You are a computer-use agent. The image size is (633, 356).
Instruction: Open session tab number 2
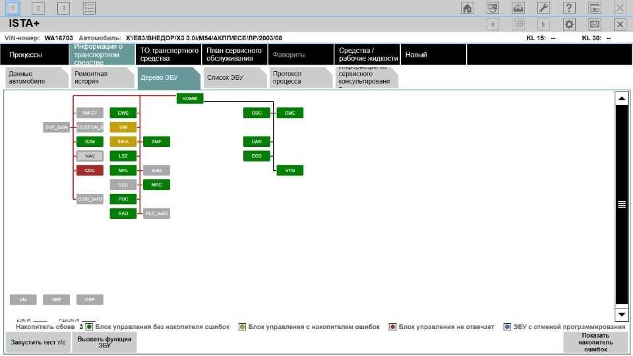(38, 8)
